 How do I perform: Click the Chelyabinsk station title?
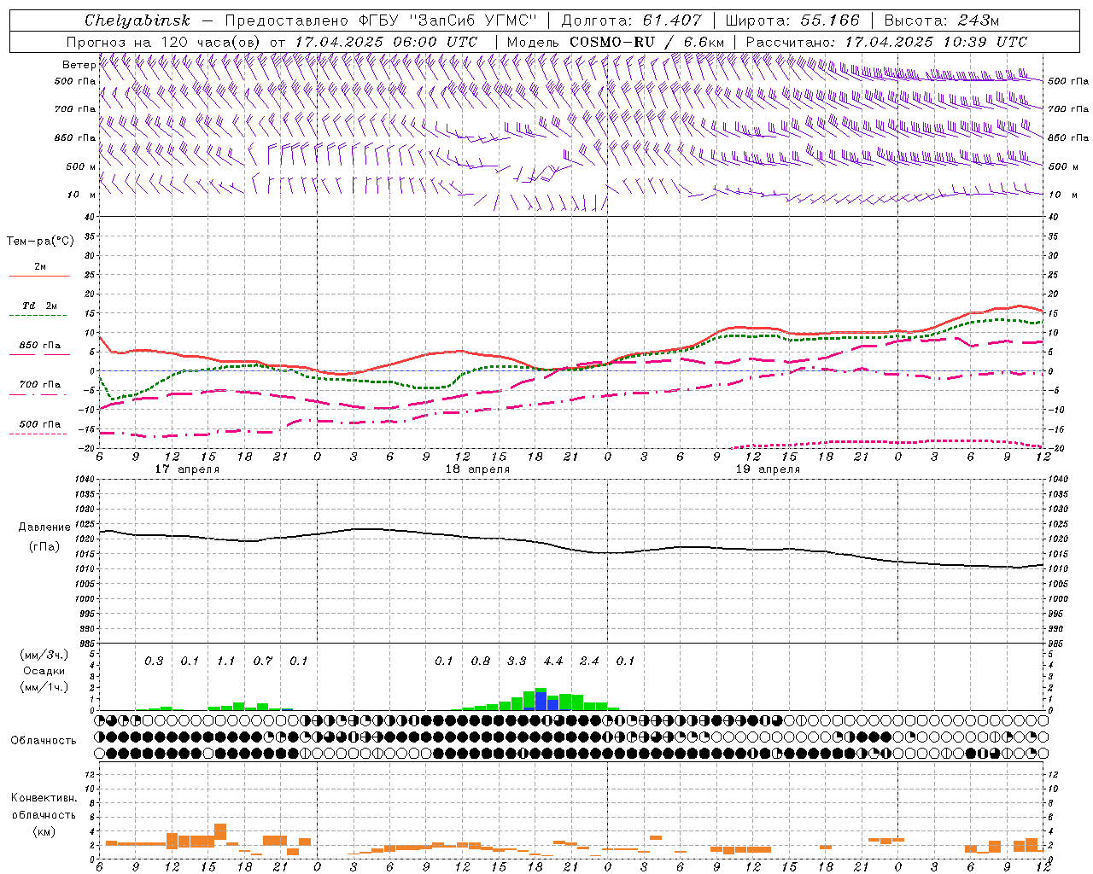(137, 20)
